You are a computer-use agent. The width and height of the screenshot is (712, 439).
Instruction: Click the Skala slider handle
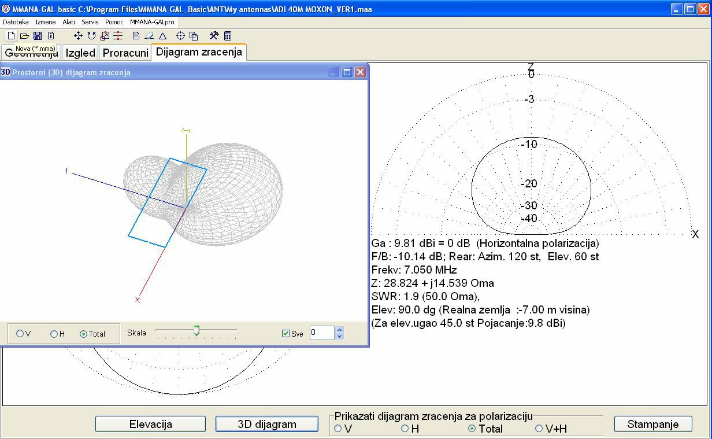(x=196, y=330)
